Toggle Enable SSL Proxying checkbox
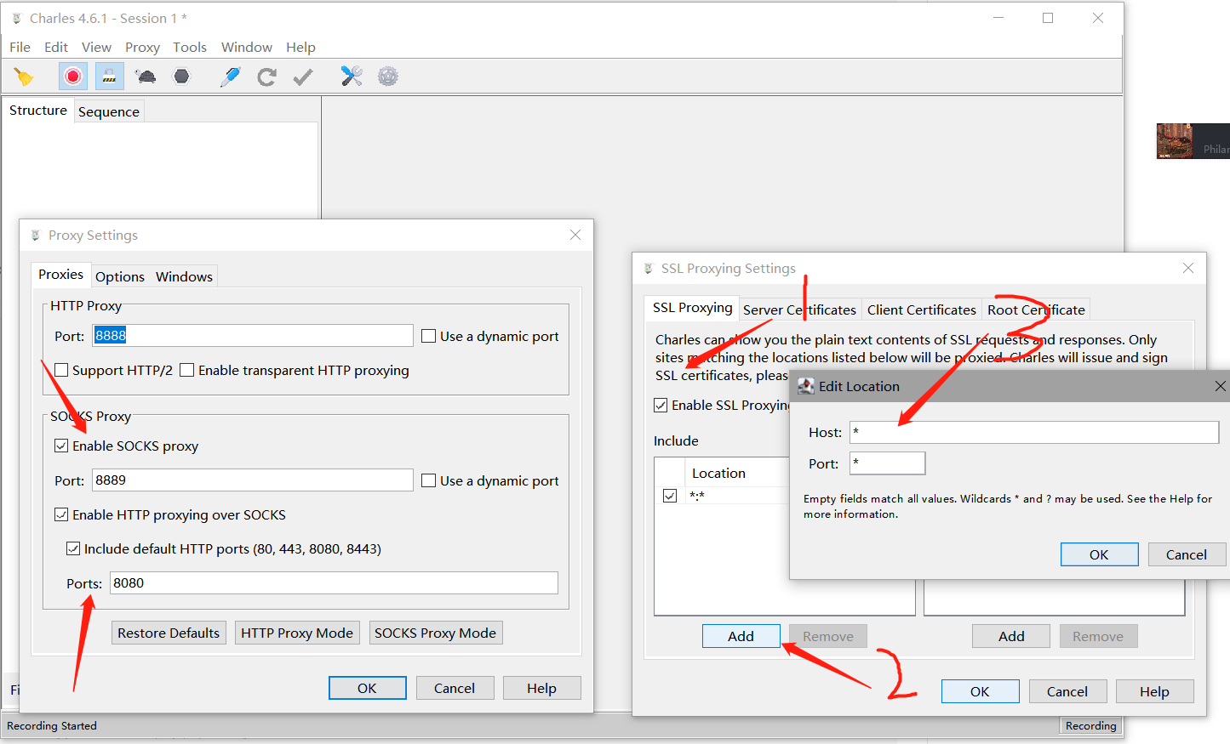 pyautogui.click(x=661, y=405)
